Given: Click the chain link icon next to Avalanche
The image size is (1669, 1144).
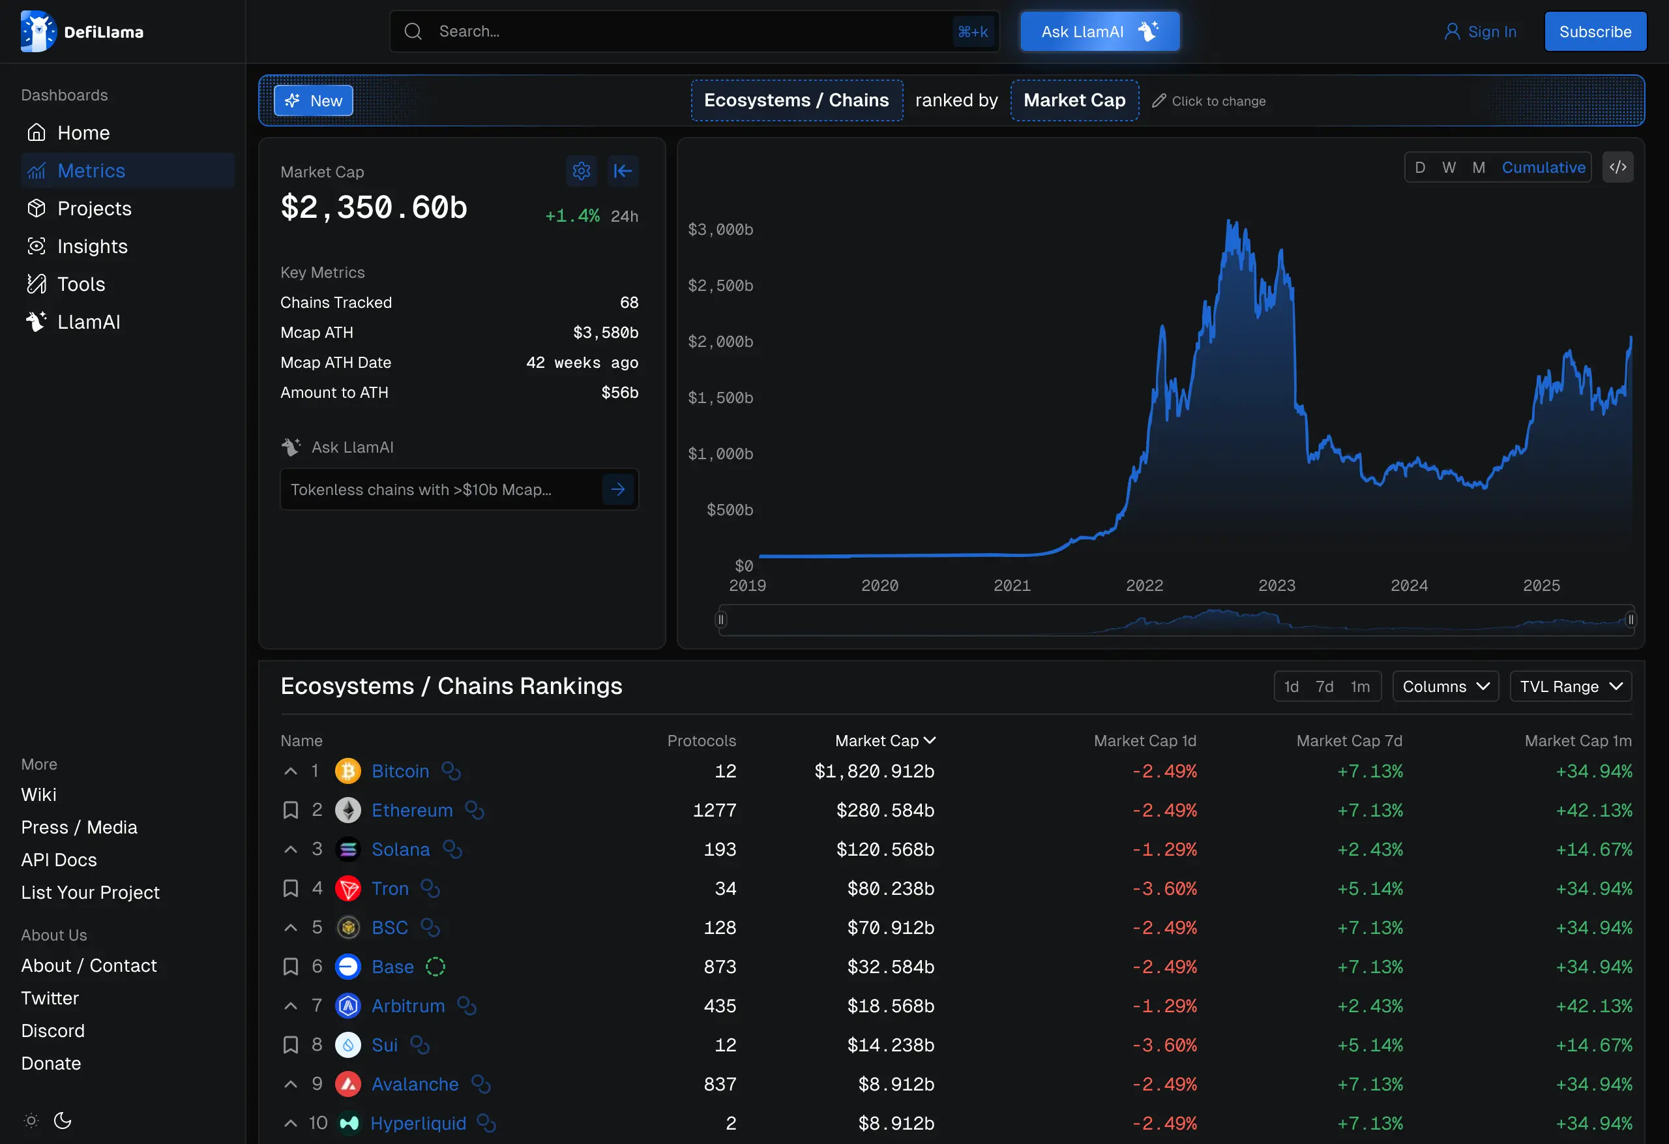Looking at the screenshot, I should coord(481,1085).
